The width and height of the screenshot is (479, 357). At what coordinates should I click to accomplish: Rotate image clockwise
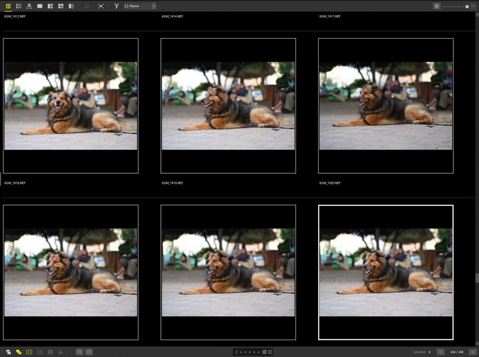tap(89, 352)
